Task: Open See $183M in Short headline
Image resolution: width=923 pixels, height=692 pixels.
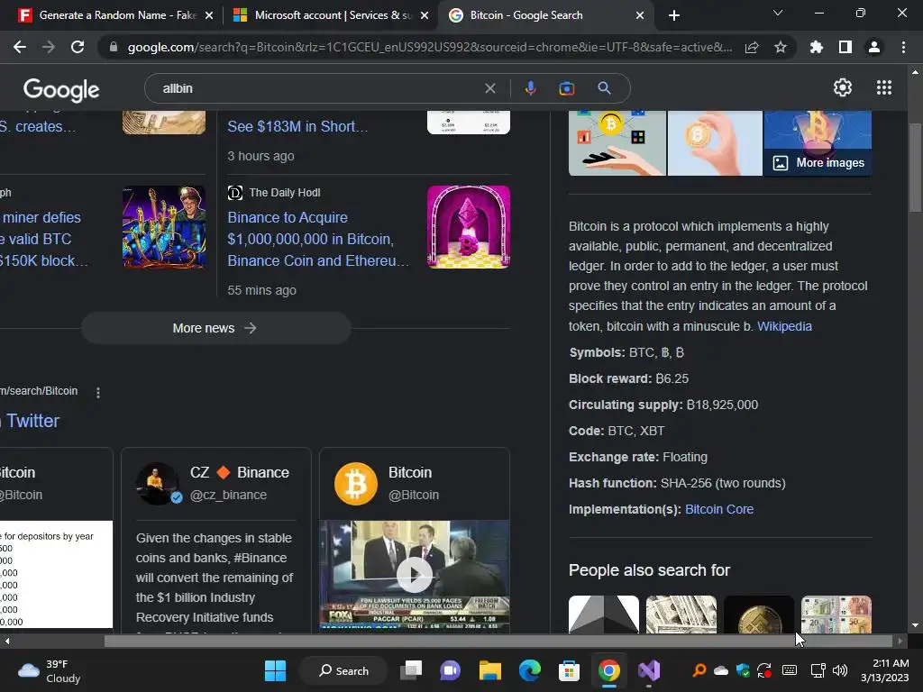Action: tap(297, 126)
